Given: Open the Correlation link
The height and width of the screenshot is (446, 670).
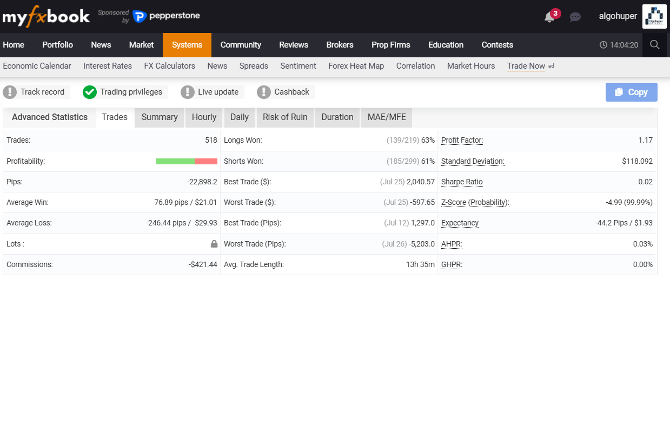Looking at the screenshot, I should (x=416, y=66).
